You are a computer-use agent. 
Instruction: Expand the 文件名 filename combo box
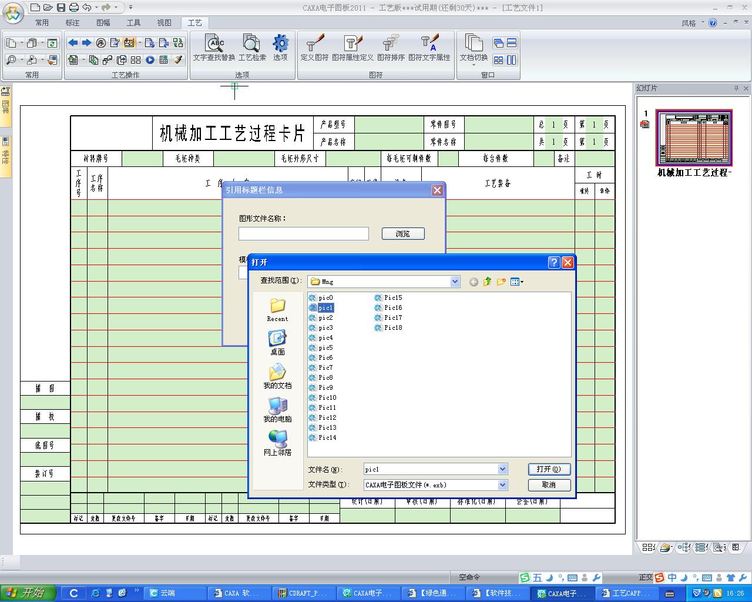pos(502,469)
